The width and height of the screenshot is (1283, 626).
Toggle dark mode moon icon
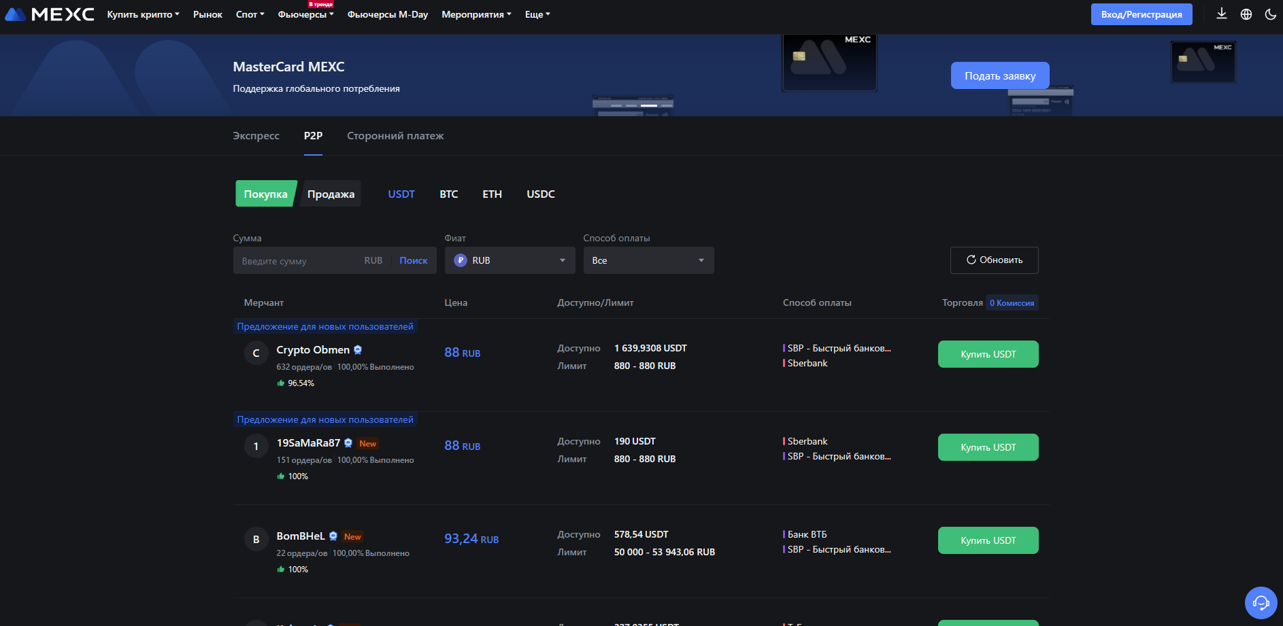click(x=1271, y=14)
